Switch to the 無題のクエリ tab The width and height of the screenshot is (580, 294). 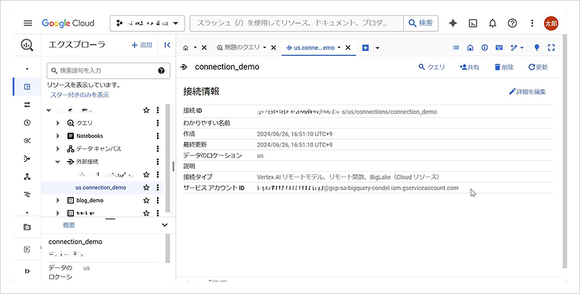(238, 48)
